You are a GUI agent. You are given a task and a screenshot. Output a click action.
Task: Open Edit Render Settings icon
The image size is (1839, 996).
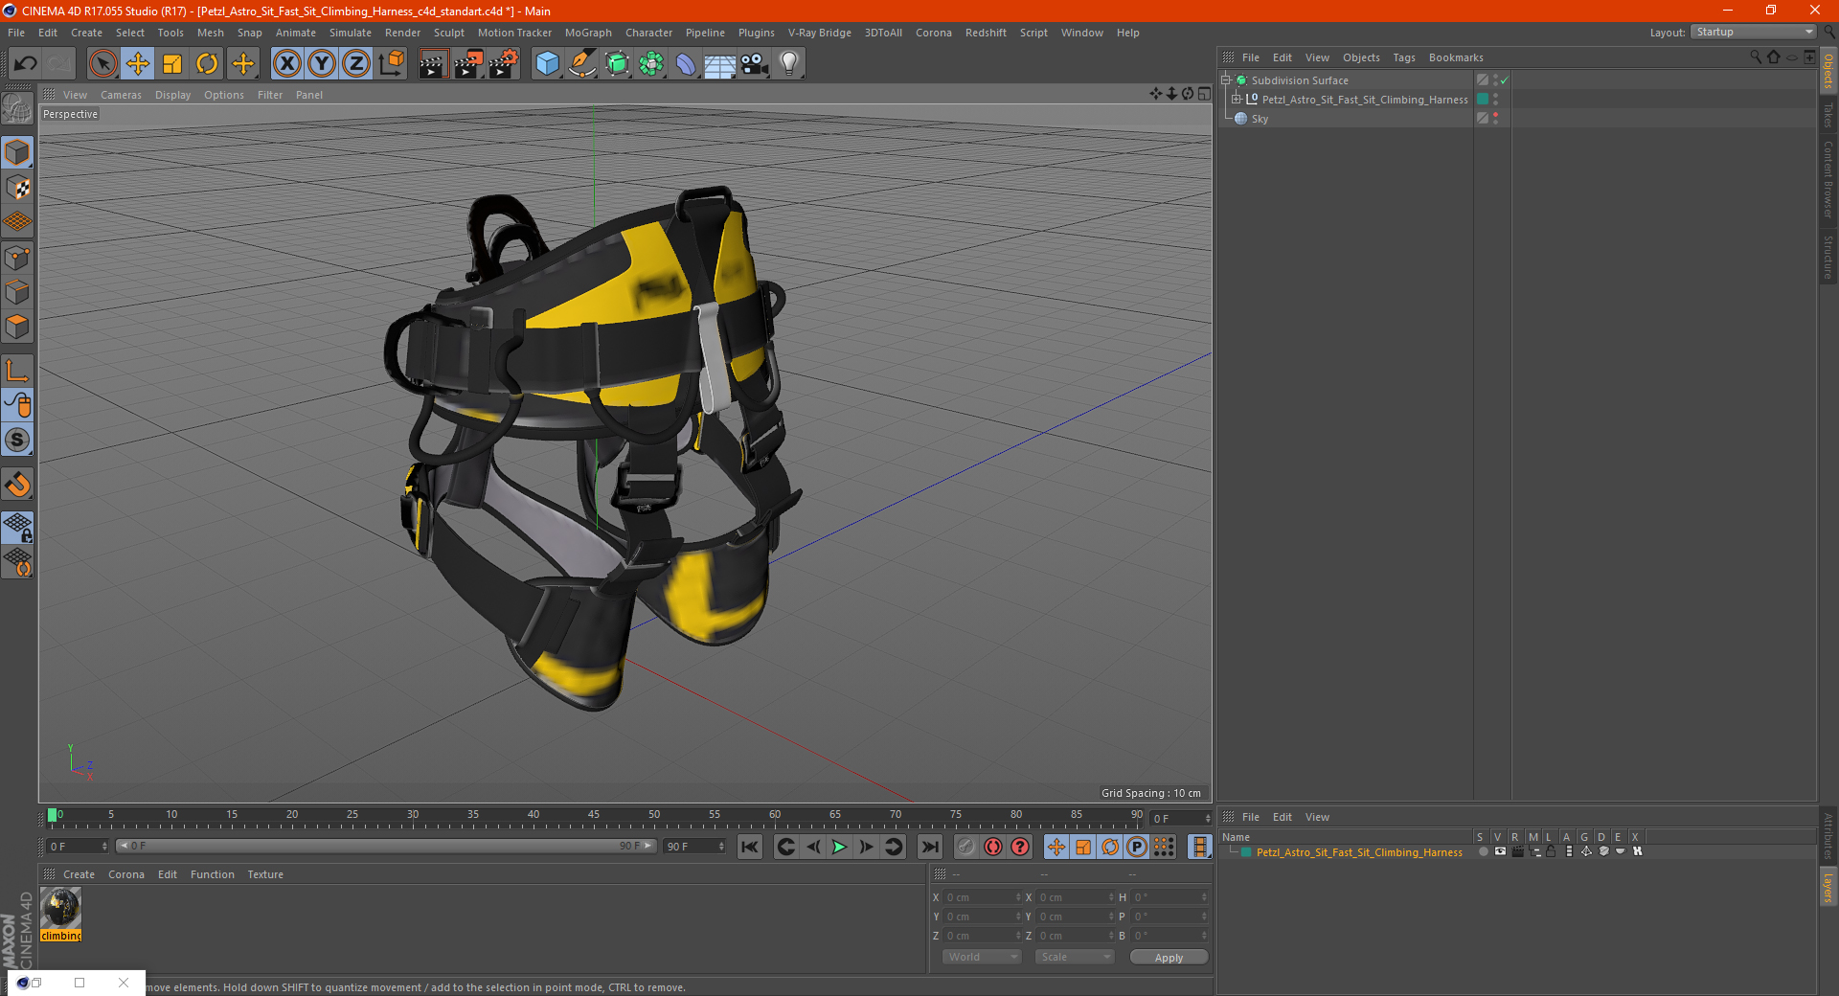tap(504, 64)
